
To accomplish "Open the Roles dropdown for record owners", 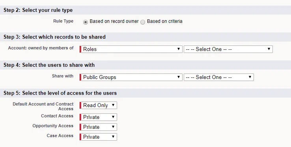I will pos(132,49).
